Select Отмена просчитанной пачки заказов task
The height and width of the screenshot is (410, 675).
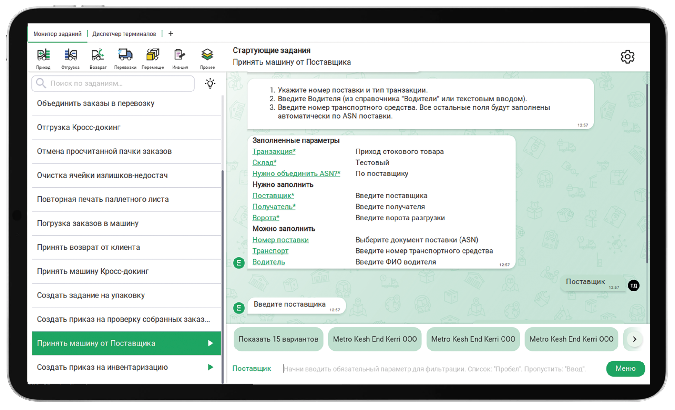point(126,151)
